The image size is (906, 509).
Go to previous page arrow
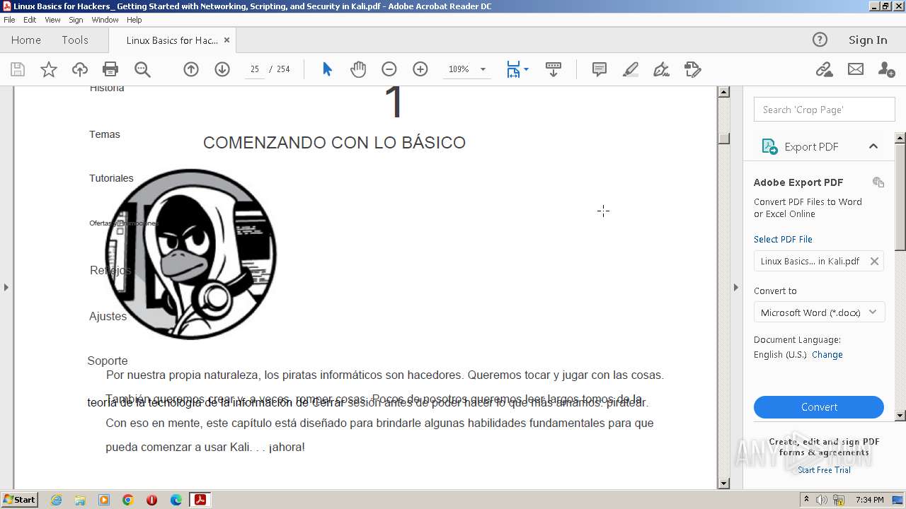pos(191,69)
